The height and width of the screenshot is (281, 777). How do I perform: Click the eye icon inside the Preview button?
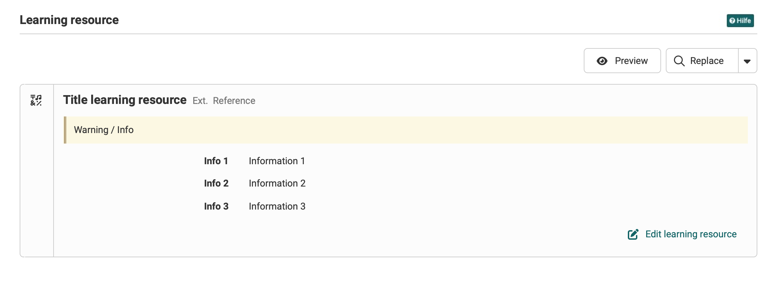(x=602, y=61)
